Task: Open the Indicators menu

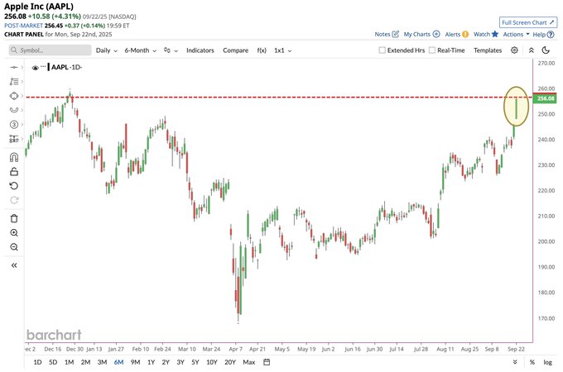Action: (x=200, y=50)
